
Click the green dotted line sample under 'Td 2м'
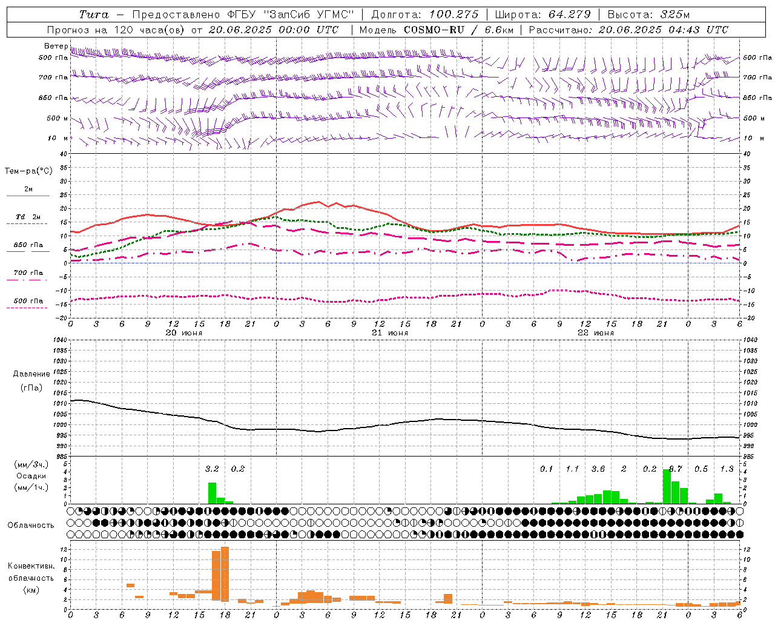pyautogui.click(x=27, y=224)
